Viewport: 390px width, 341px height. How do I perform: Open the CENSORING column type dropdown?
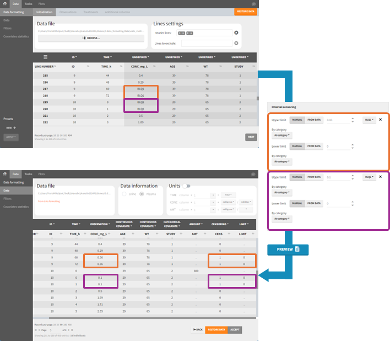(x=215, y=225)
